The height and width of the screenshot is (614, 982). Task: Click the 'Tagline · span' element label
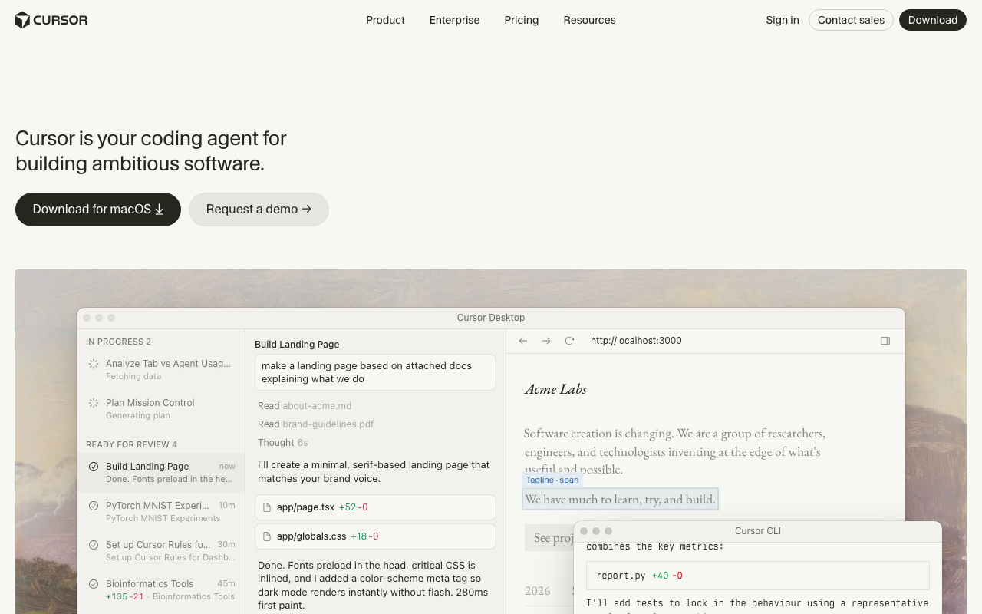552,480
